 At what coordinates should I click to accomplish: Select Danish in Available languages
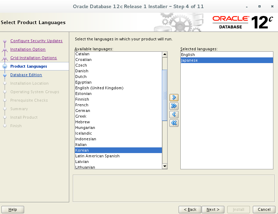(118, 71)
